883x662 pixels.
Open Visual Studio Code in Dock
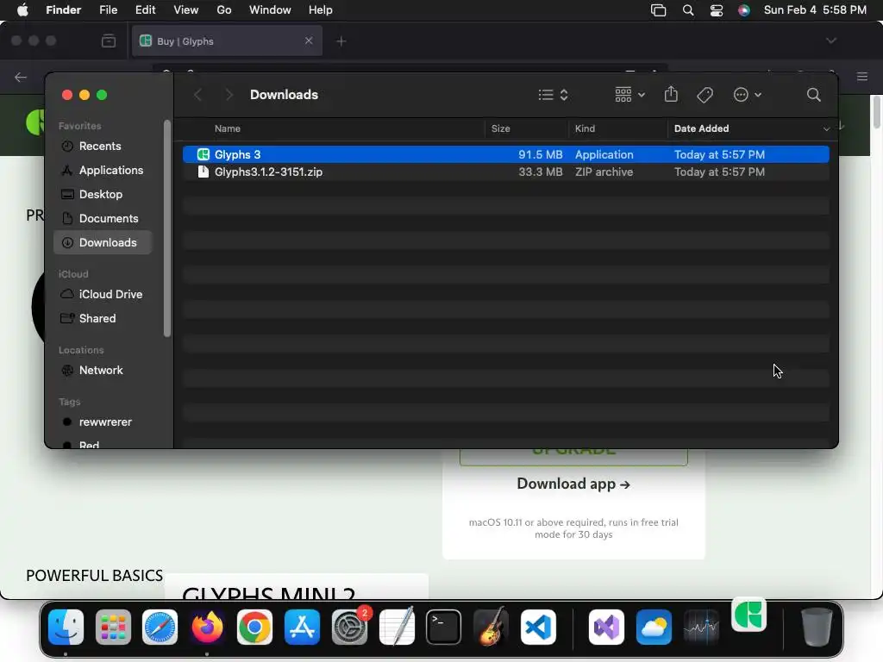point(538,628)
